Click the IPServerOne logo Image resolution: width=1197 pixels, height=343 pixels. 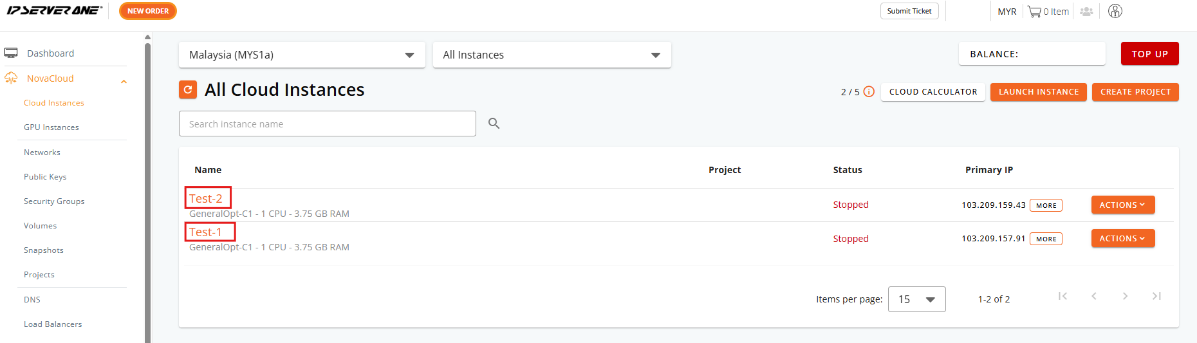pos(54,10)
